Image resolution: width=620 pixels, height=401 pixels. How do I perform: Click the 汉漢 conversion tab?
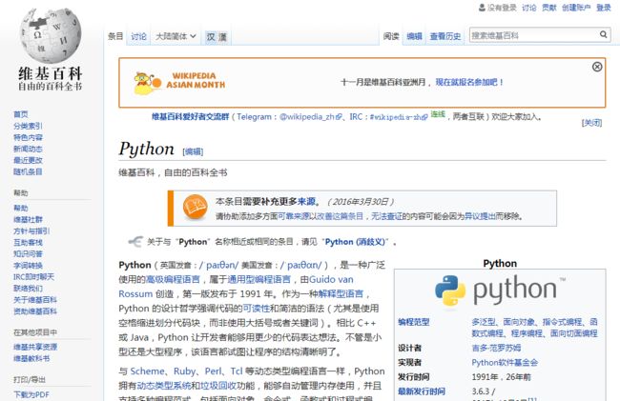pos(217,37)
